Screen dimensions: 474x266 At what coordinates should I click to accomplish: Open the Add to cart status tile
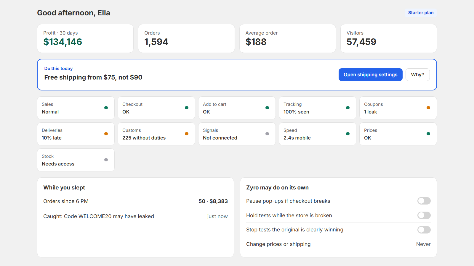coord(237,108)
